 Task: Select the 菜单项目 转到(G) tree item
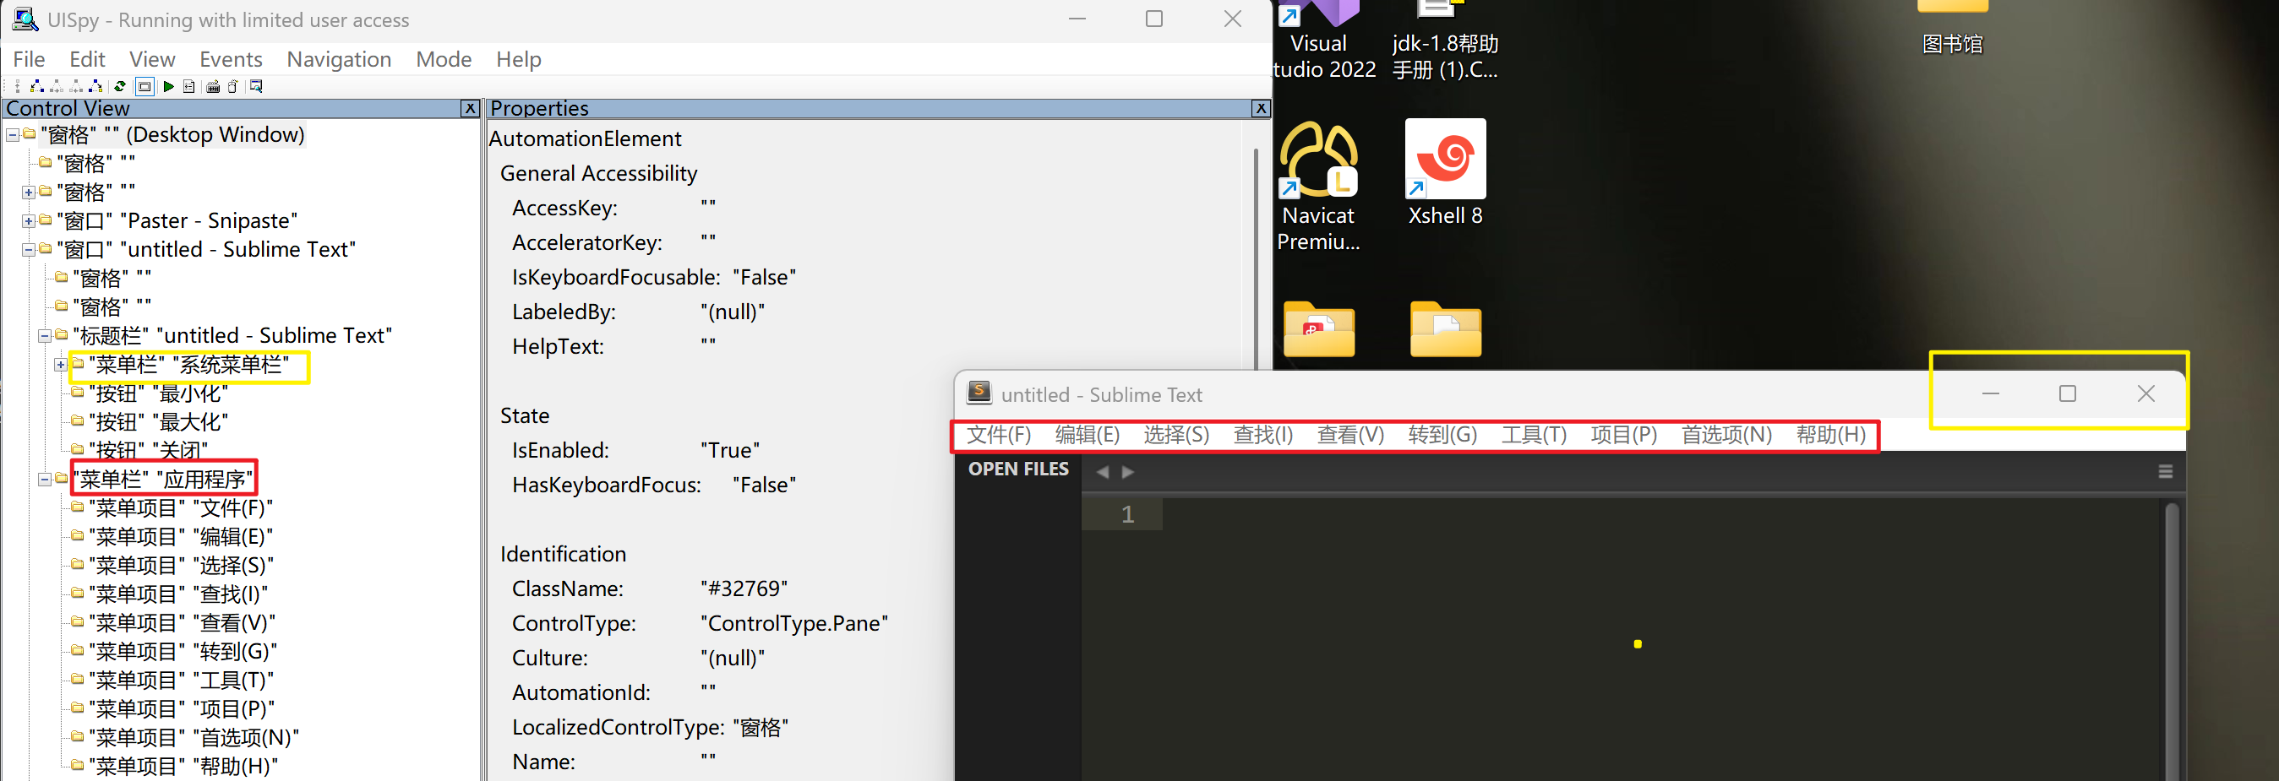click(183, 652)
